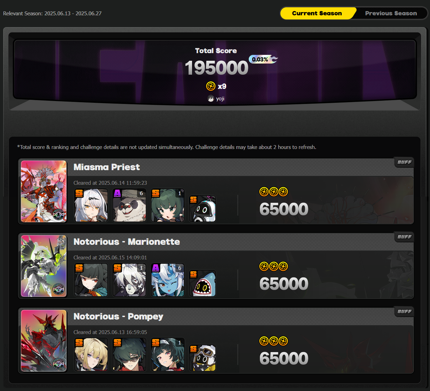Click the panda A-rank agent icon
Viewport: 430px width, 391px height.
click(129, 205)
